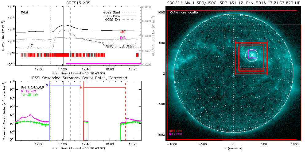Image resolution: width=307 pixels, height=153 pixels.
Task: Select the magenta IRIS FOV box on the Sun
Action: tap(252, 50)
